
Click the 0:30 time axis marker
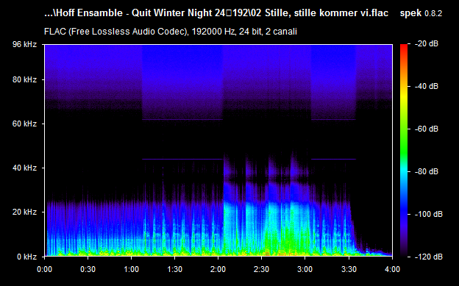[88, 269]
